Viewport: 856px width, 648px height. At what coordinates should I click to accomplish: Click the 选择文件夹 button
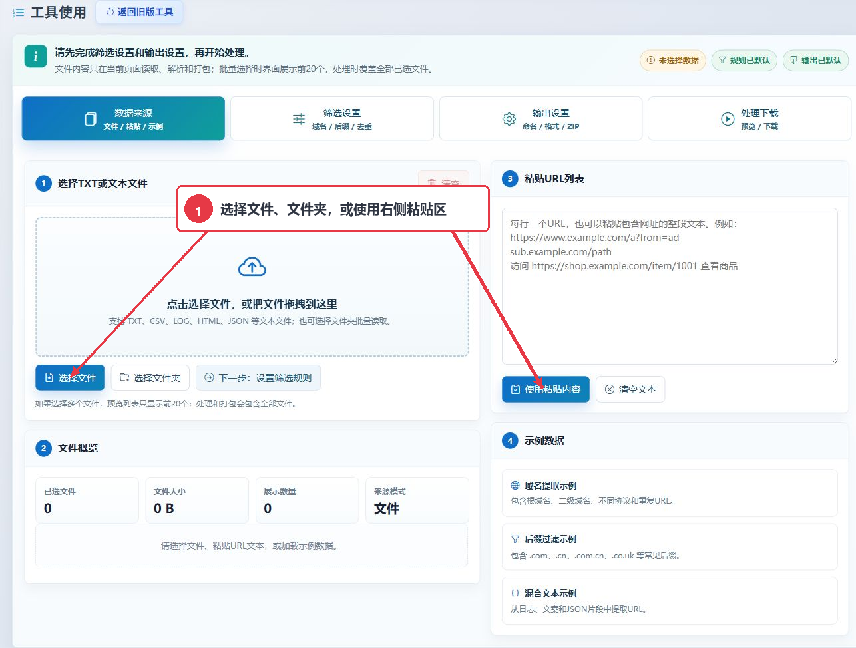coord(150,377)
